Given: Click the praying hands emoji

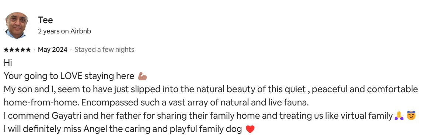Looking at the screenshot, I should (399, 116).
